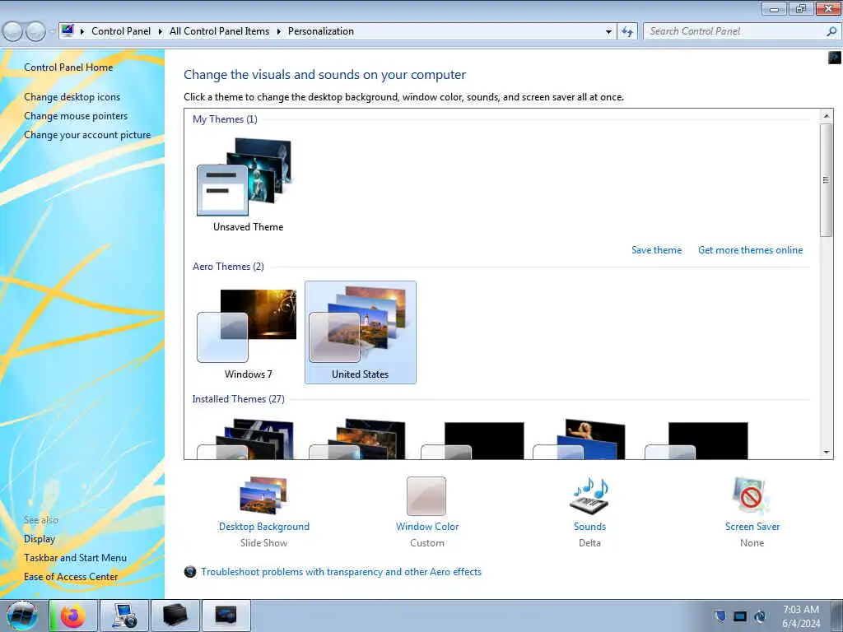Click the Screen Saver label text
The height and width of the screenshot is (632, 843).
(x=752, y=527)
